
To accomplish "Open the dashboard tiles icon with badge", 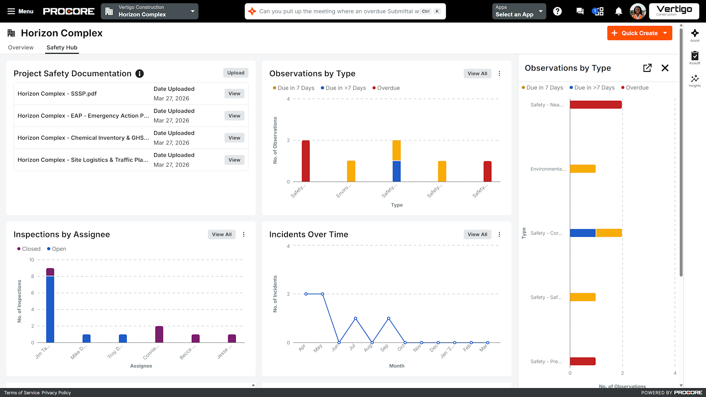I will pos(598,11).
